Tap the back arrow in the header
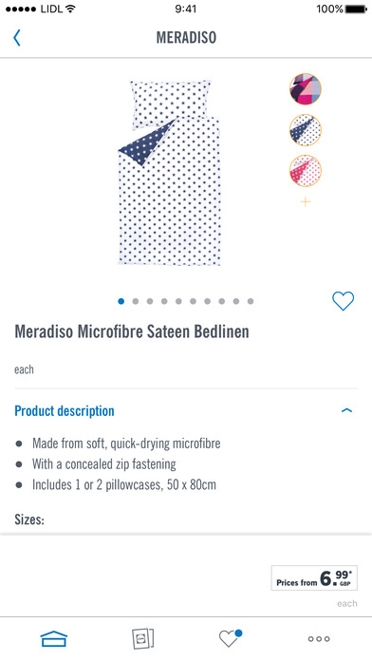The height and width of the screenshot is (661, 372). tap(16, 38)
